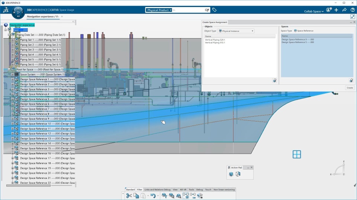This screenshot has height=200, width=357.
Task: Open the AR-VR toolbar tab
Action: pyautogui.click(x=183, y=190)
